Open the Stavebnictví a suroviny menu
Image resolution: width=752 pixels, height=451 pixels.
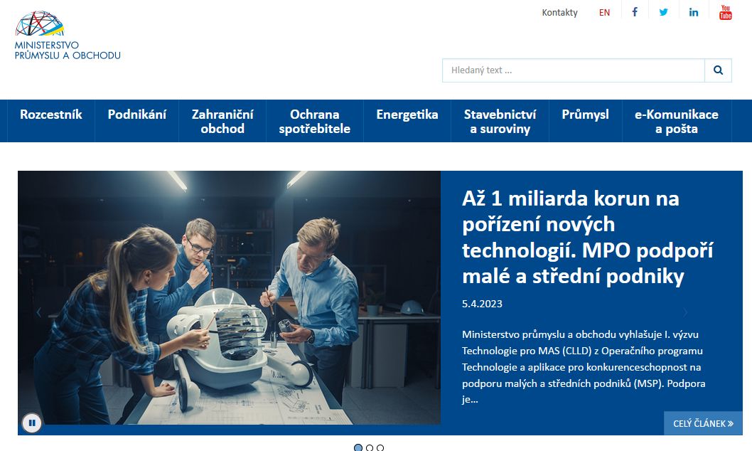click(x=500, y=121)
